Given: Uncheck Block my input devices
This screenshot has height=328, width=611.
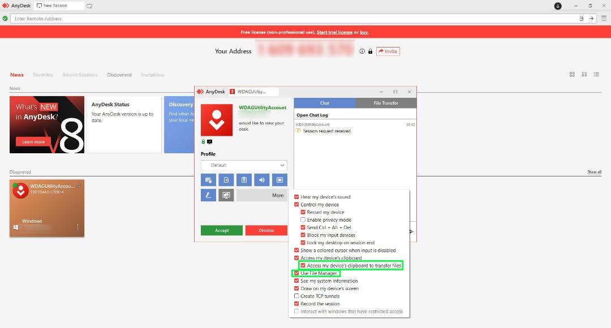Looking at the screenshot, I should click(303, 235).
